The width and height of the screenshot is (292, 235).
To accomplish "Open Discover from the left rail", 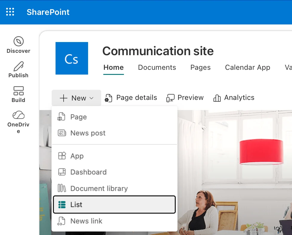I will (x=19, y=45).
